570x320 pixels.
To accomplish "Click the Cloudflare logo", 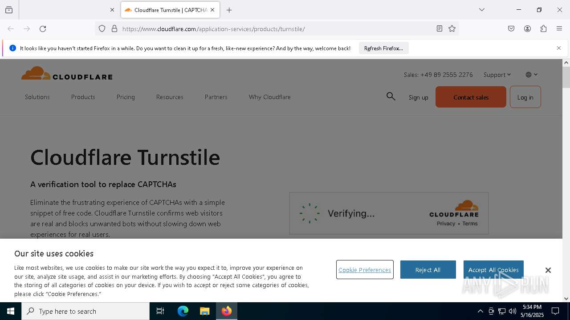I will 67,74.
